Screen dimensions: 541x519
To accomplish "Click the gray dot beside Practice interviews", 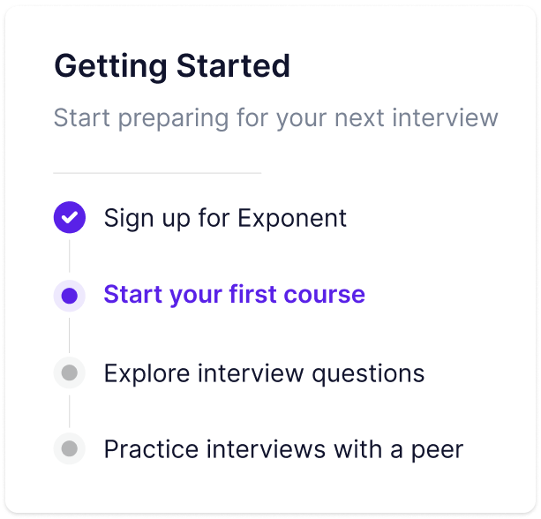I will [x=70, y=448].
